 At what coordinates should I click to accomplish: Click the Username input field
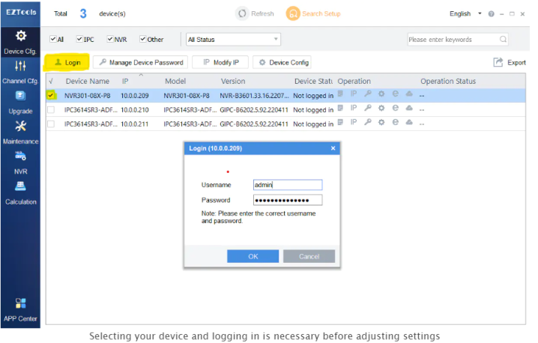[x=287, y=184]
